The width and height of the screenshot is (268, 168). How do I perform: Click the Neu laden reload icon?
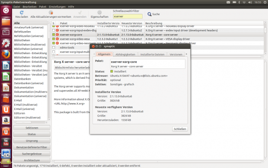click(22, 12)
